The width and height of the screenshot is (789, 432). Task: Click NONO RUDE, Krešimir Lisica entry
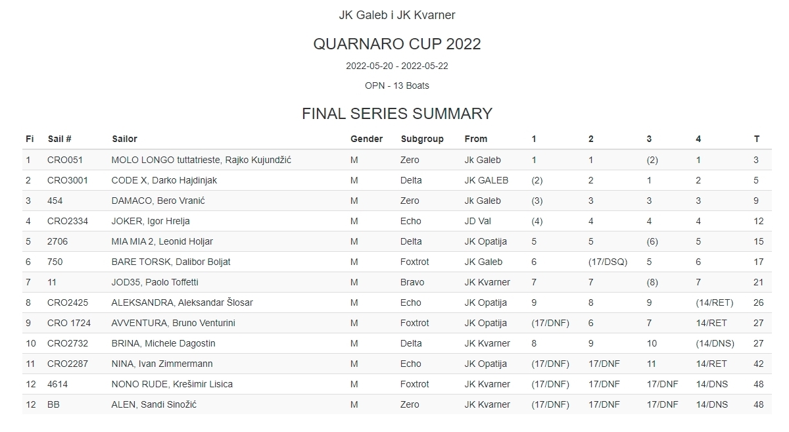(x=172, y=384)
